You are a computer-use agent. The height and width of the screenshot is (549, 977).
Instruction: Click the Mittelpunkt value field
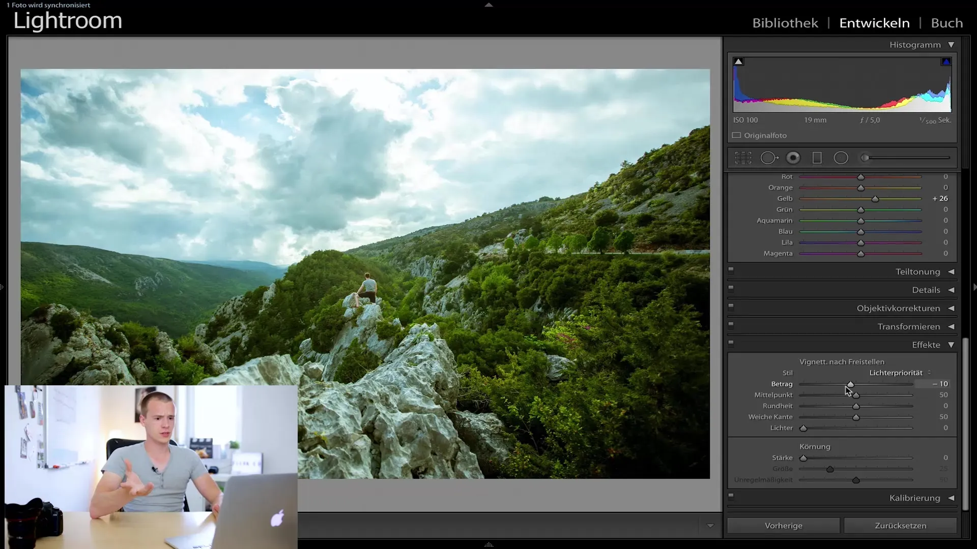943,395
